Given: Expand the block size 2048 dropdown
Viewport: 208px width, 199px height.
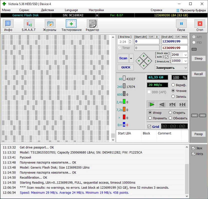Looking at the screenshot, I should click(185, 55).
